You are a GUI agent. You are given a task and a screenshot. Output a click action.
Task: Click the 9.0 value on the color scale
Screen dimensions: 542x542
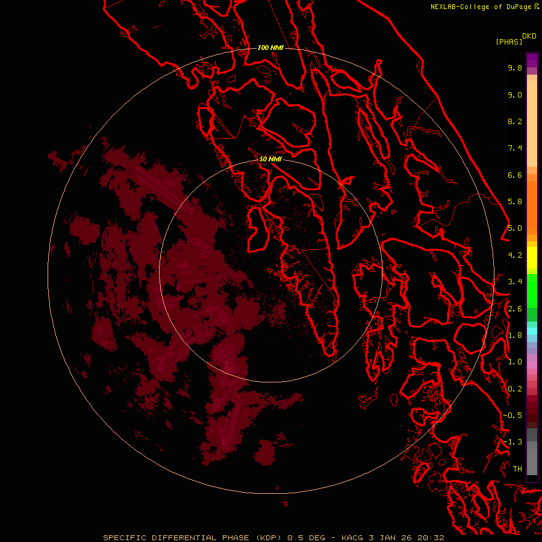click(515, 95)
